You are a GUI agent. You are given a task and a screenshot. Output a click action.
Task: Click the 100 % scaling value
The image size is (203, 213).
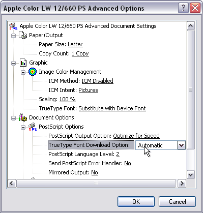[x=68, y=99]
